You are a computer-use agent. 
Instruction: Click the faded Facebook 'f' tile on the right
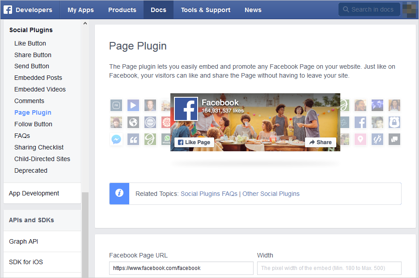pyautogui.click(x=360, y=122)
